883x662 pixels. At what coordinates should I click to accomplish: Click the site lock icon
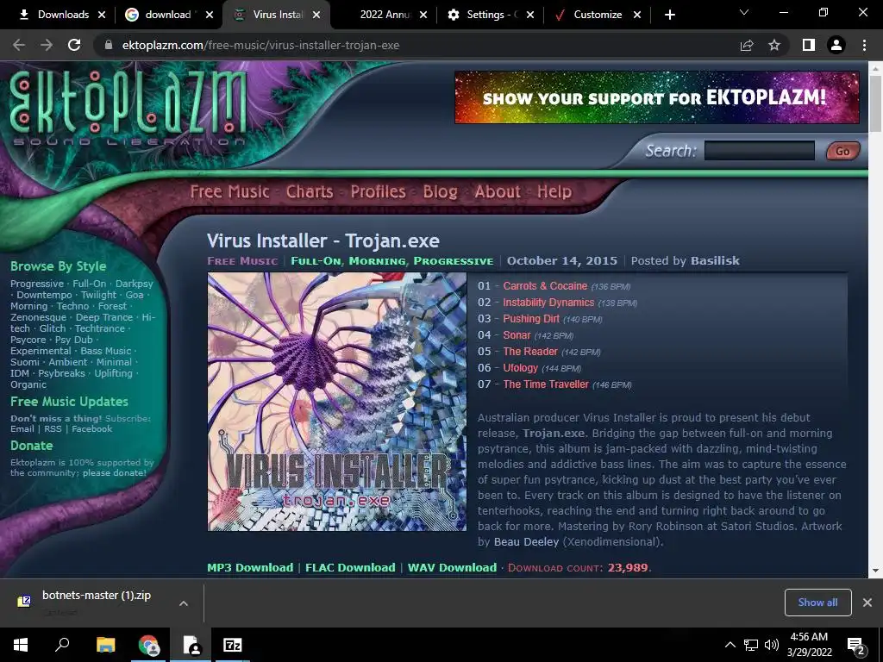[x=109, y=45]
